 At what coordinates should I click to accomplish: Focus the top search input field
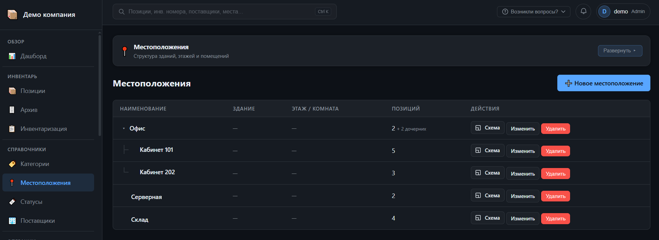[x=224, y=12]
